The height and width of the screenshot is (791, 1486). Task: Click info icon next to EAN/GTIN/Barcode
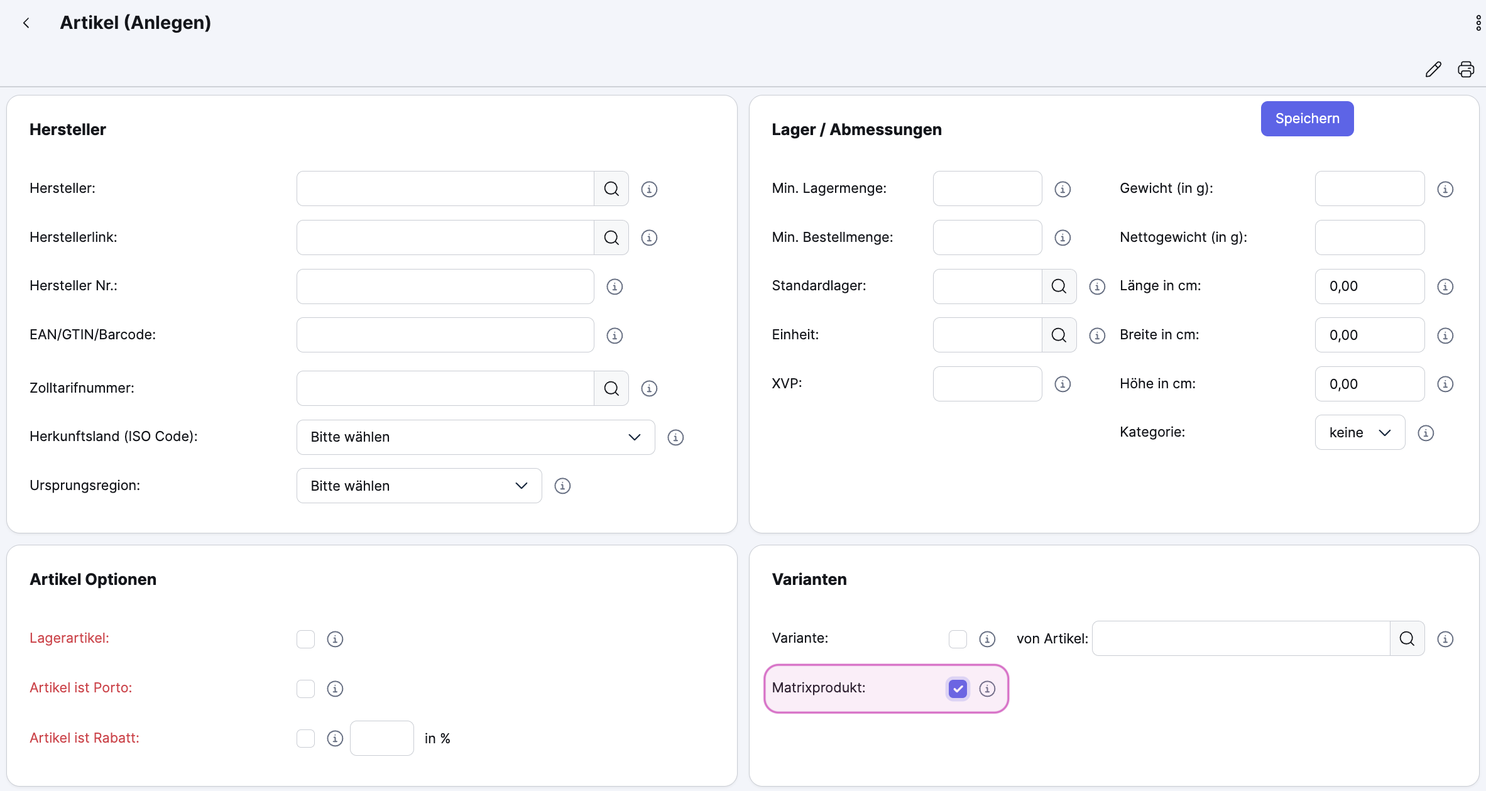coord(615,335)
